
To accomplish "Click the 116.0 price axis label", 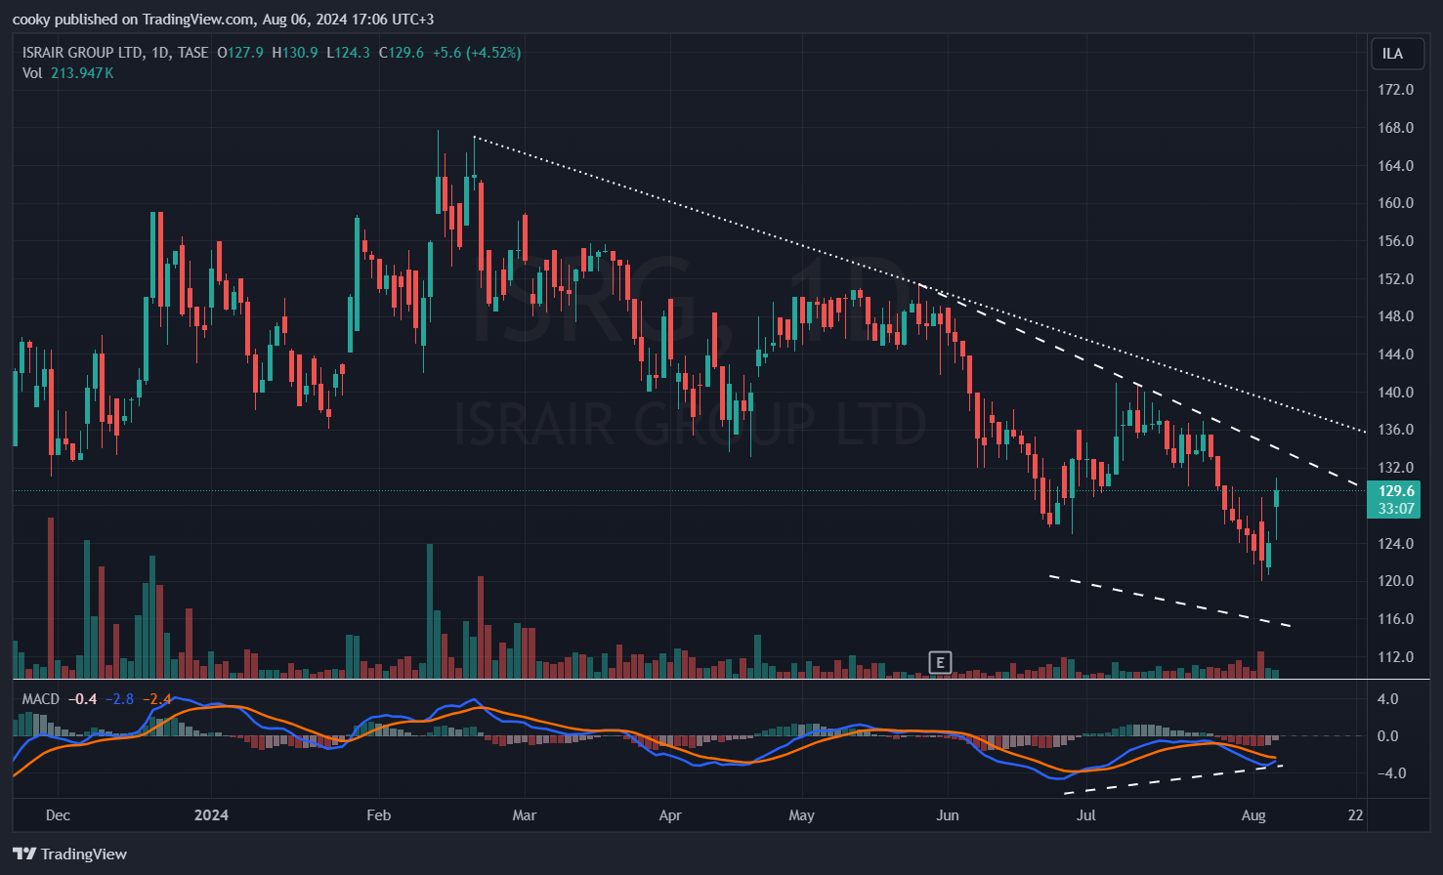I will [x=1395, y=619].
